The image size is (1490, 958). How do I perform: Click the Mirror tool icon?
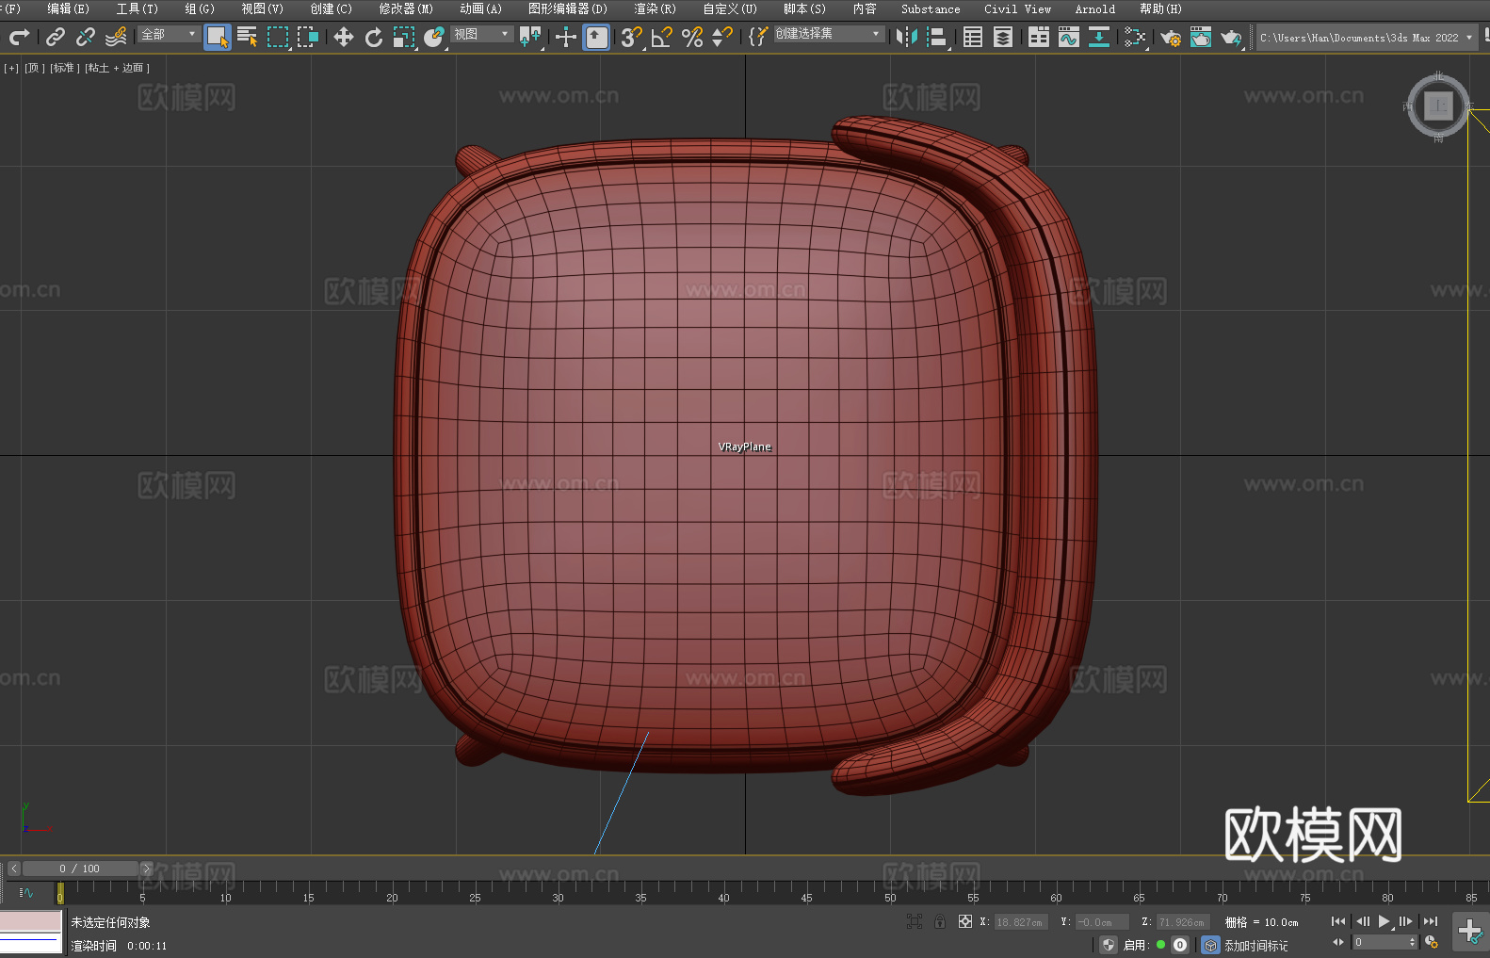coord(907,37)
